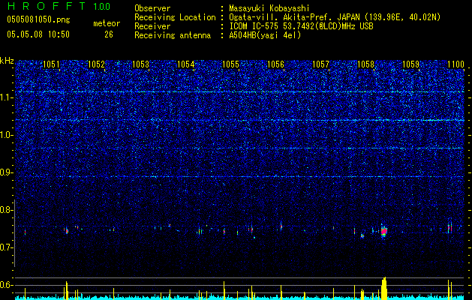The width and height of the screenshot is (472, 300).
Task: Click the Receiver field label
Action: 152,26
